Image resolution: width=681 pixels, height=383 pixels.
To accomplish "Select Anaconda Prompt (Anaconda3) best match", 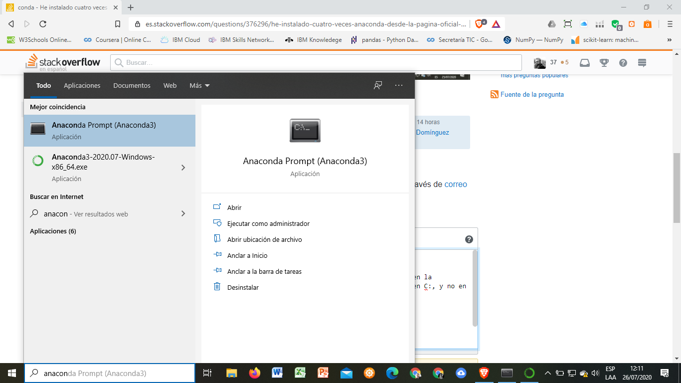I will coord(110,131).
